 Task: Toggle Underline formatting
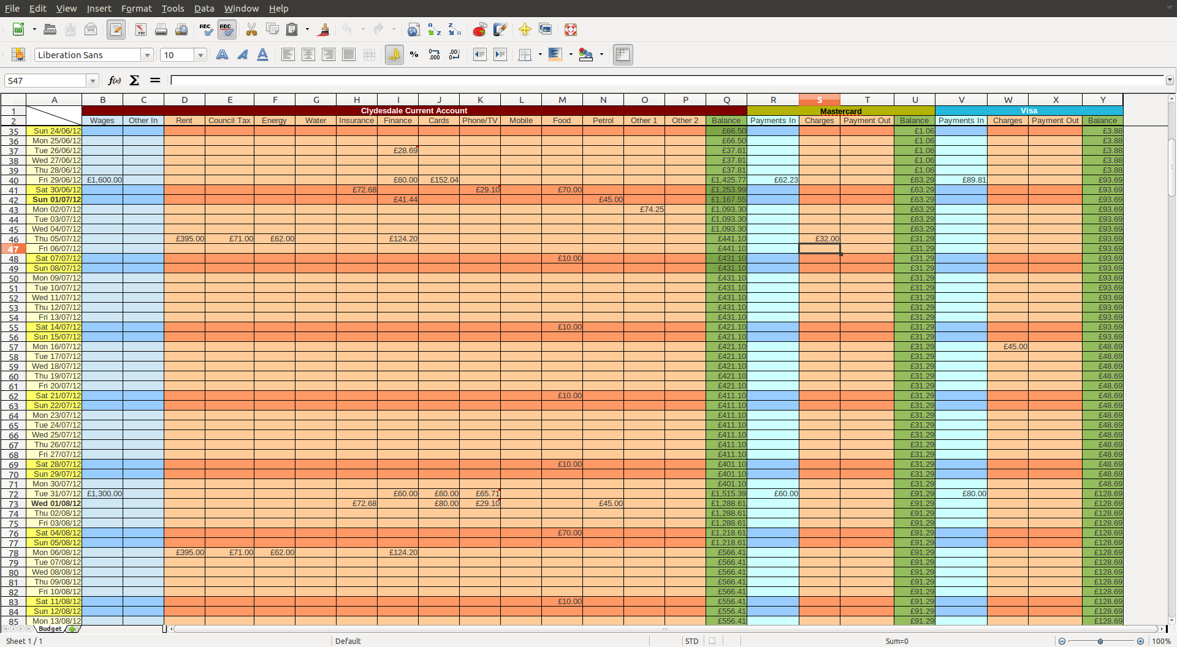(x=263, y=55)
